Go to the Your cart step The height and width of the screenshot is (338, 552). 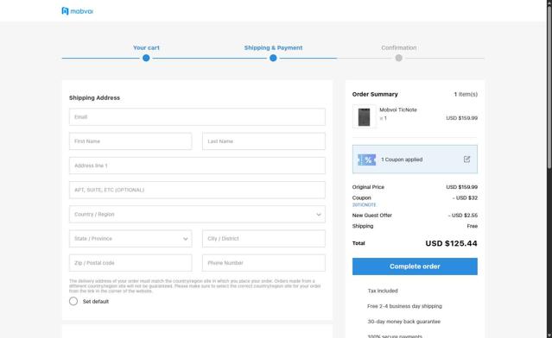pyautogui.click(x=146, y=47)
